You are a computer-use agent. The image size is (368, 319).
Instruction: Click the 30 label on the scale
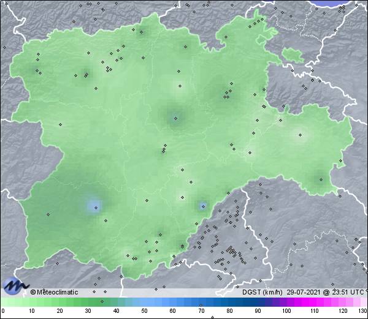click(88, 311)
